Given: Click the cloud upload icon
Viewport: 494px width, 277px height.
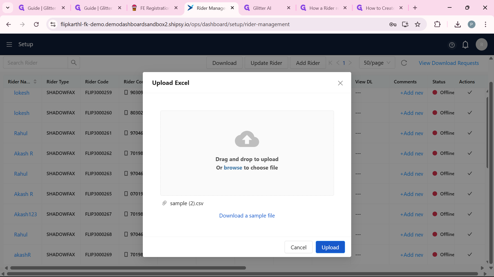Looking at the screenshot, I should pyautogui.click(x=247, y=139).
